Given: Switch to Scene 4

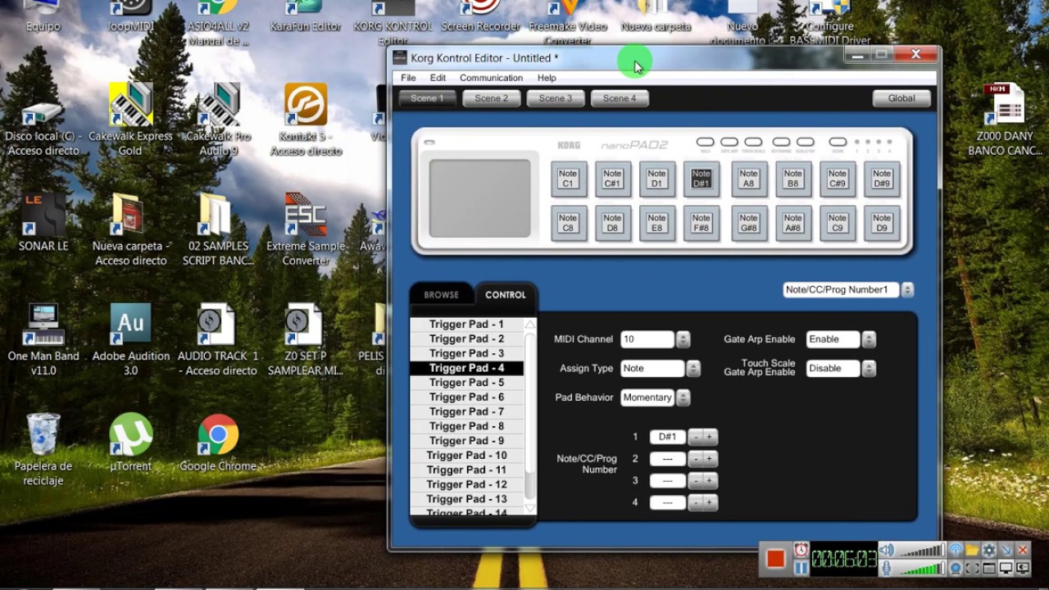Looking at the screenshot, I should point(620,98).
